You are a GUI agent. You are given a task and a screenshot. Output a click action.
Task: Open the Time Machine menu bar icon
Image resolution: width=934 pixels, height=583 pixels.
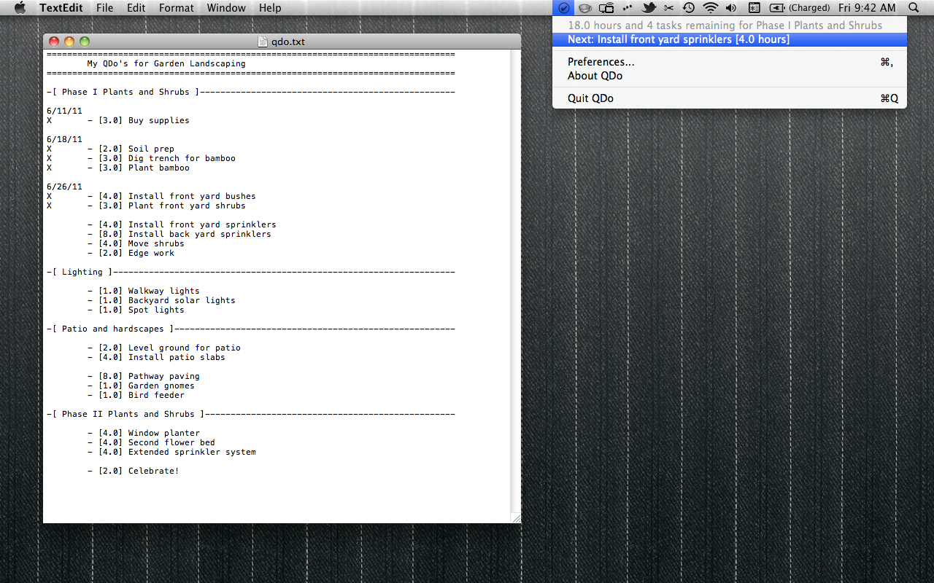click(x=689, y=8)
